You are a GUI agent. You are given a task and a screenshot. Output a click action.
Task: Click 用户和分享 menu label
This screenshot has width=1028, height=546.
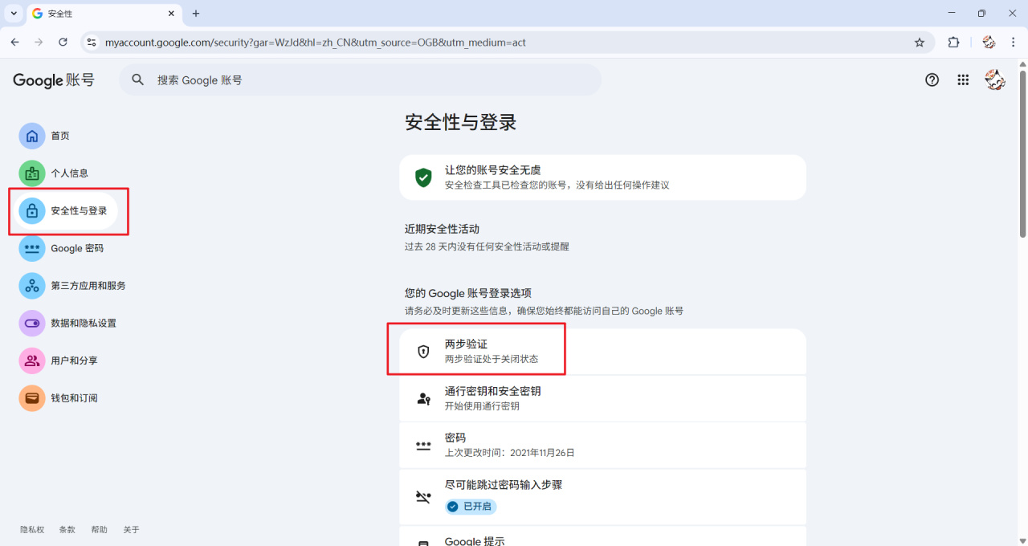click(x=75, y=361)
